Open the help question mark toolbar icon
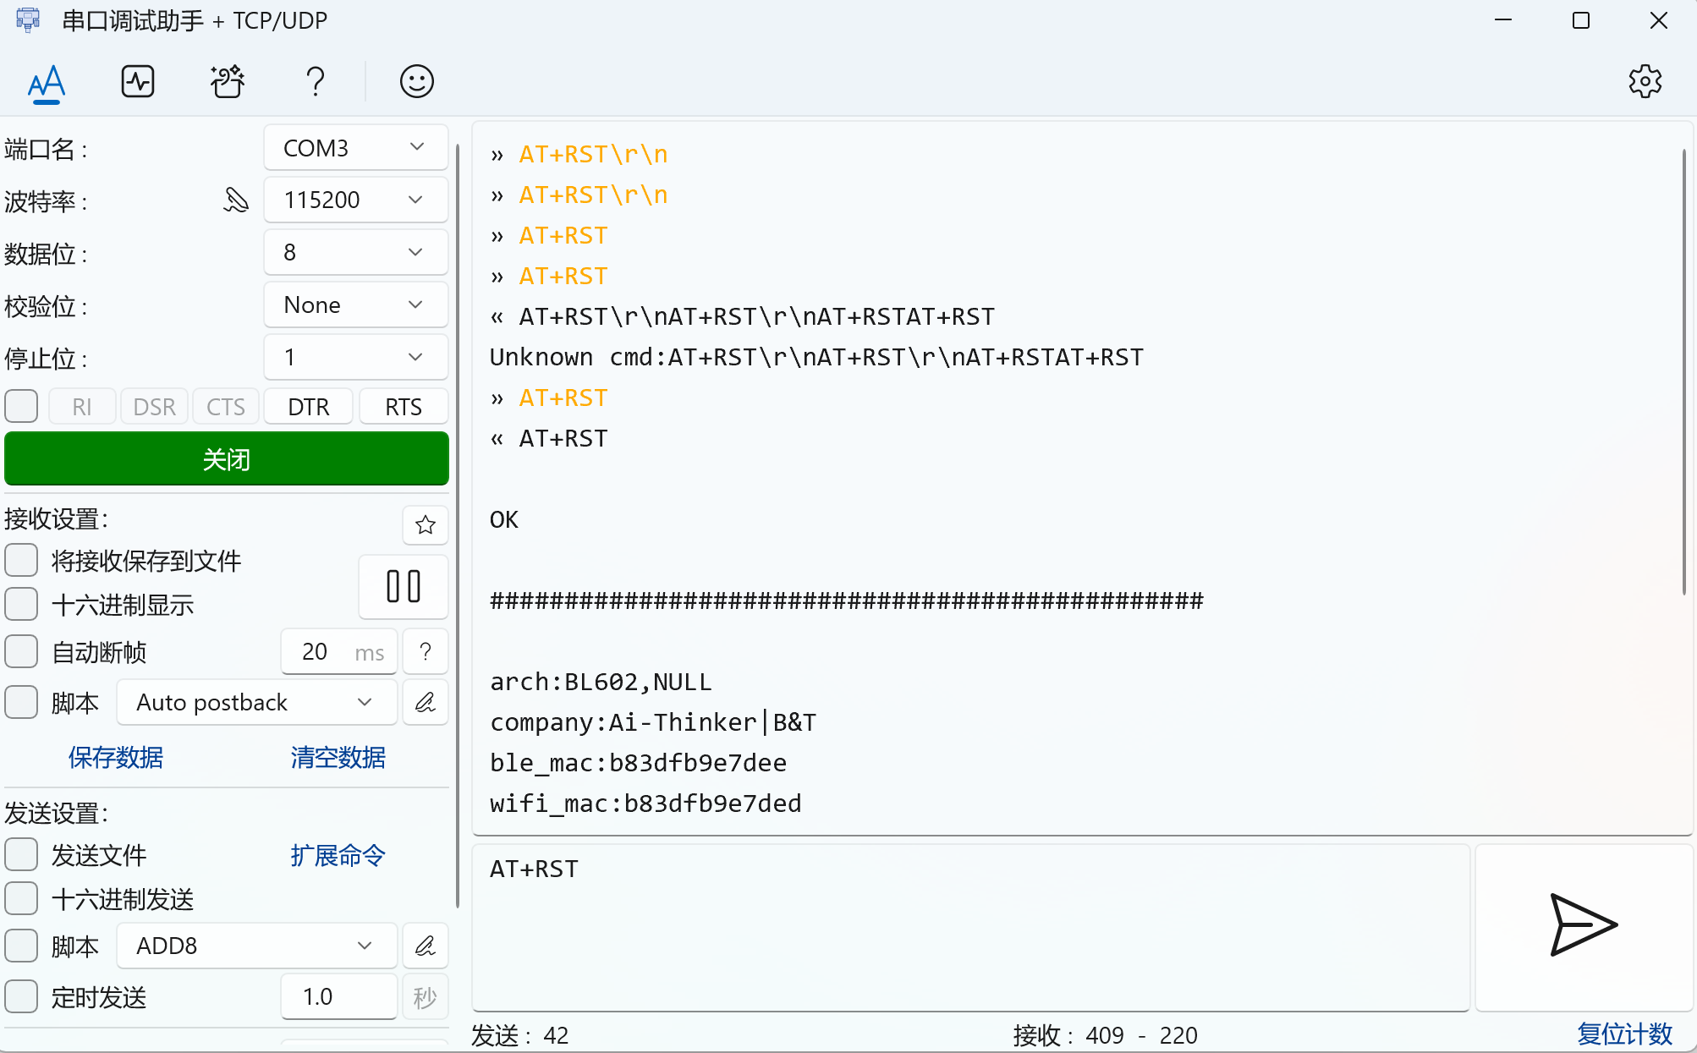 click(x=316, y=82)
